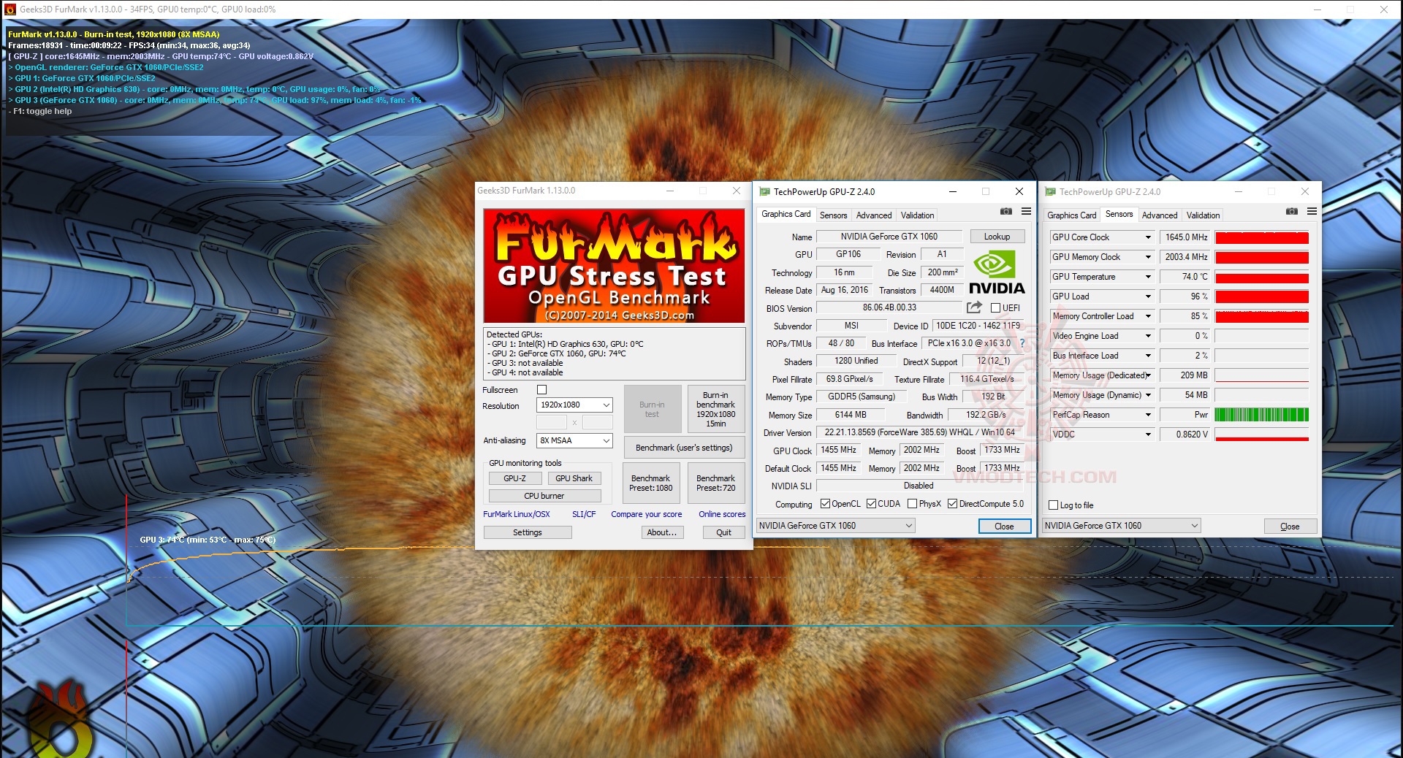Select NVIDIA GeForce GTX 1060 device field
1403x758 pixels.
(833, 525)
